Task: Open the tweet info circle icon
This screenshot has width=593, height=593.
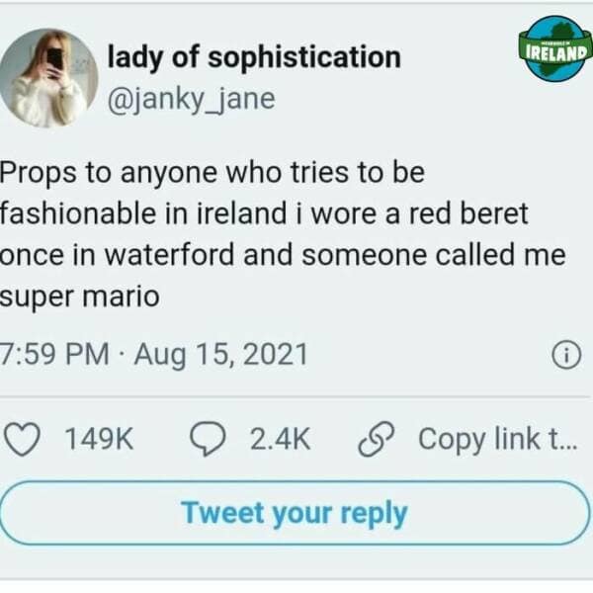Action: (566, 355)
